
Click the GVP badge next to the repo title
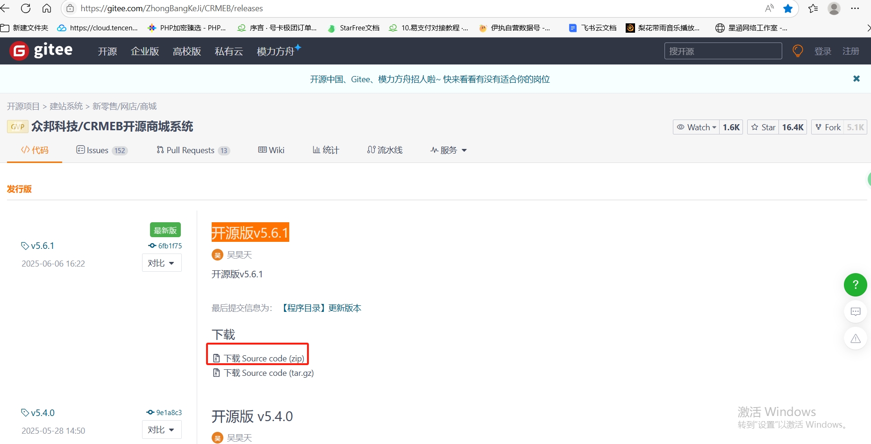tap(18, 127)
